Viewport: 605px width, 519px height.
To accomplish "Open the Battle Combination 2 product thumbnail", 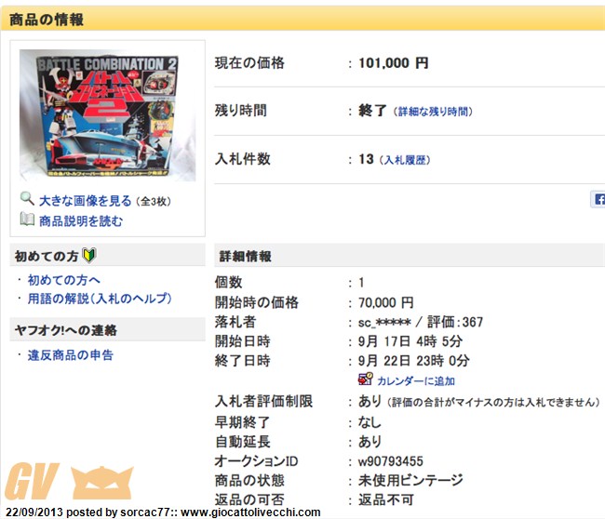I will 108,115.
